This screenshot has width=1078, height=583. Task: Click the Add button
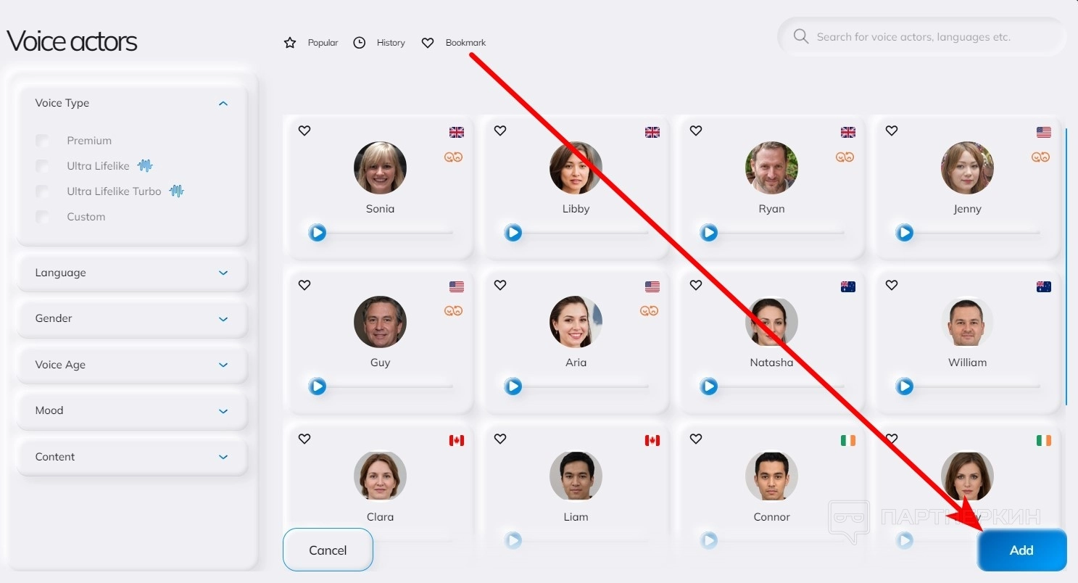coord(1021,550)
